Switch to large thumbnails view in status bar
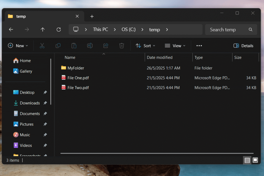Image resolution: width=264 pixels, height=176 pixels. (x=255, y=160)
